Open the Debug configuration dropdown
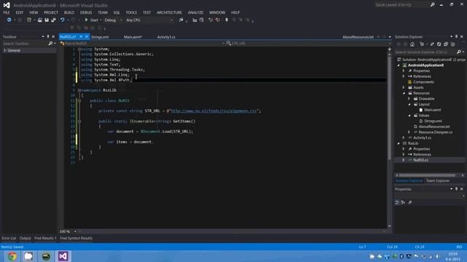This screenshot has width=467, height=262. pyautogui.click(x=121, y=20)
